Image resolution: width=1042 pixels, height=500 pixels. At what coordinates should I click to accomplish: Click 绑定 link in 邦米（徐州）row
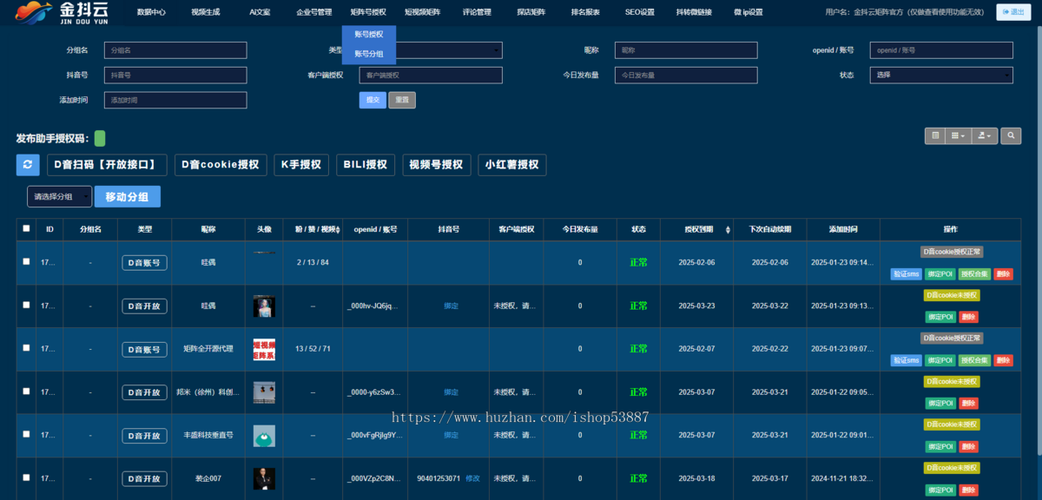pos(452,392)
